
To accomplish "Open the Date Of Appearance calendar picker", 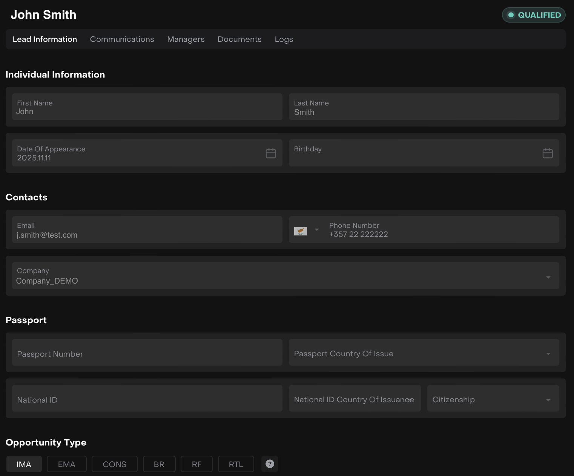I will click(271, 153).
